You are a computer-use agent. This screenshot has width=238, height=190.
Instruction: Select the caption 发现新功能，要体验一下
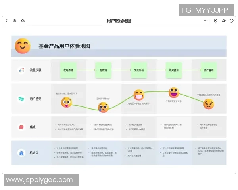(x=67, y=93)
